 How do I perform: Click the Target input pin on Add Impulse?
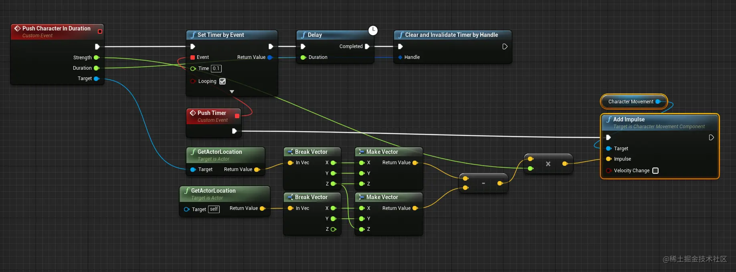tap(609, 149)
